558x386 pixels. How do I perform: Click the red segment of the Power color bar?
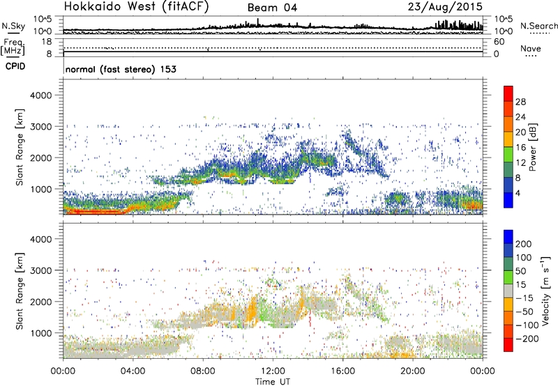[x=508, y=93]
